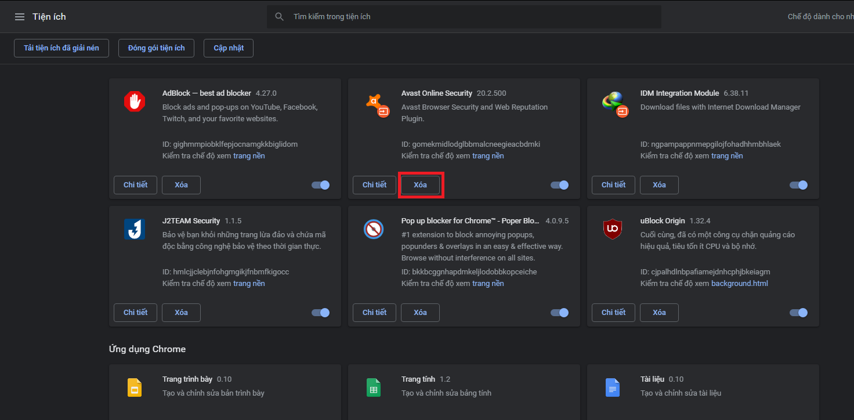Click the J2TEAM Security shield icon

(134, 229)
